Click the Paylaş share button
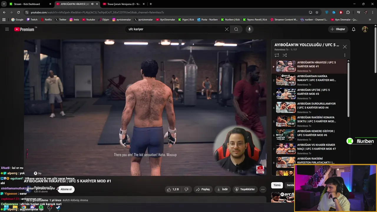Image resolution: width=377 pixels, height=212 pixels. tap(203, 189)
